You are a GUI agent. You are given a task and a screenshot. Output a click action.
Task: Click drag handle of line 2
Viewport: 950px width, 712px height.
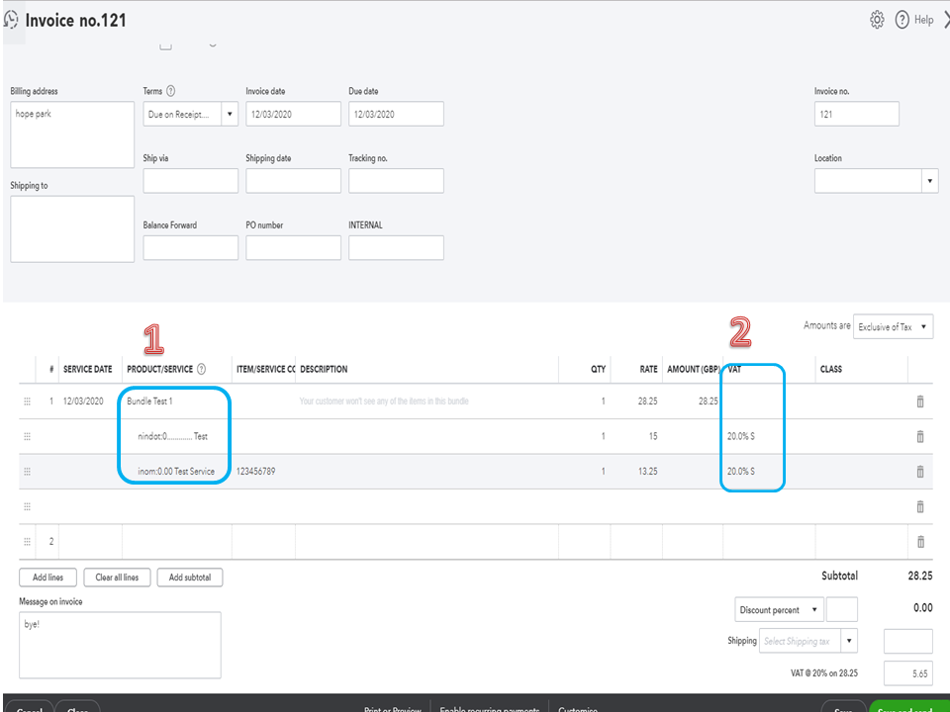tap(28, 542)
